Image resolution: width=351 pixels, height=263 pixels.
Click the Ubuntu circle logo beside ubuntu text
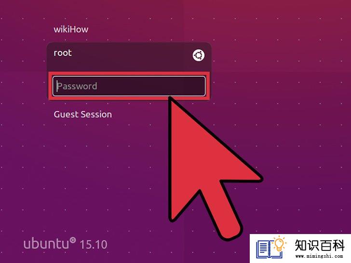click(72, 240)
